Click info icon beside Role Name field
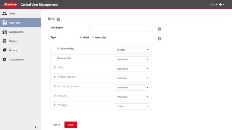 (x=159, y=29)
